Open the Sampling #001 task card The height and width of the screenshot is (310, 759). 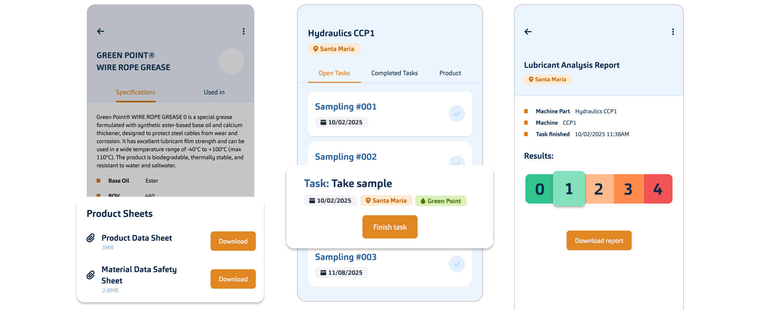click(x=390, y=114)
